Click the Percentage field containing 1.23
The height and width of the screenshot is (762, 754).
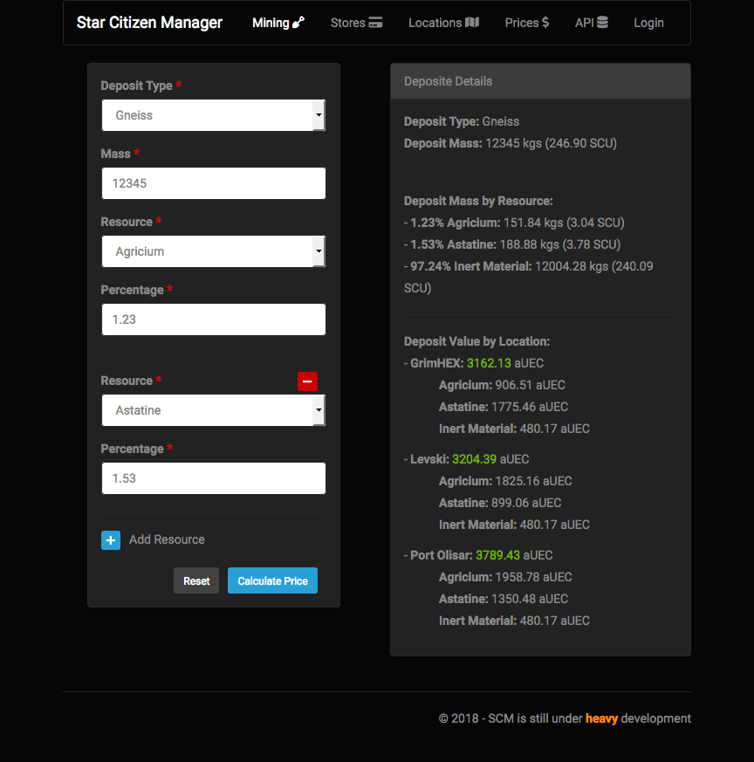click(213, 319)
